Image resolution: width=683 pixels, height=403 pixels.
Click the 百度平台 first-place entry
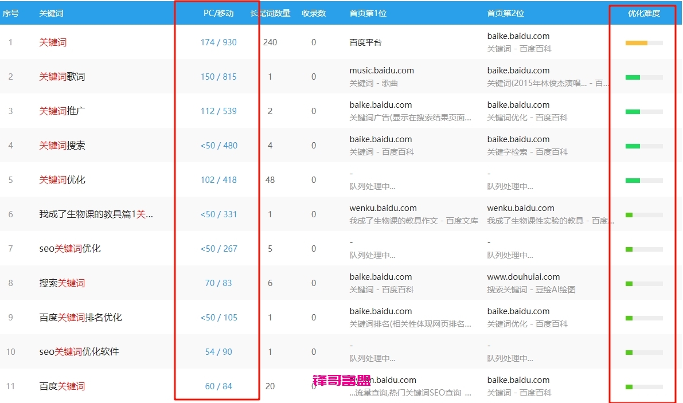pos(365,42)
